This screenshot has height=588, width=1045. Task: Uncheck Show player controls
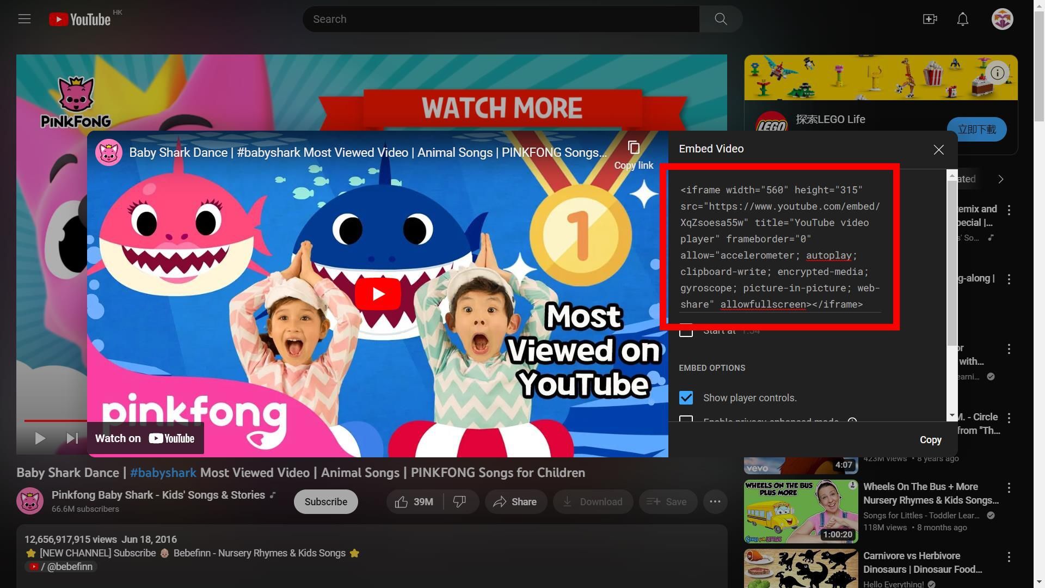pyautogui.click(x=686, y=398)
